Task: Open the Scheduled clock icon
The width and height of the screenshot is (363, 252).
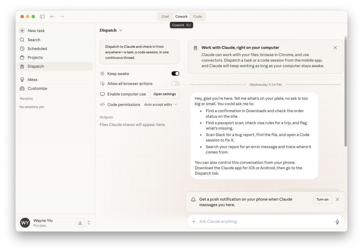Action: point(22,49)
